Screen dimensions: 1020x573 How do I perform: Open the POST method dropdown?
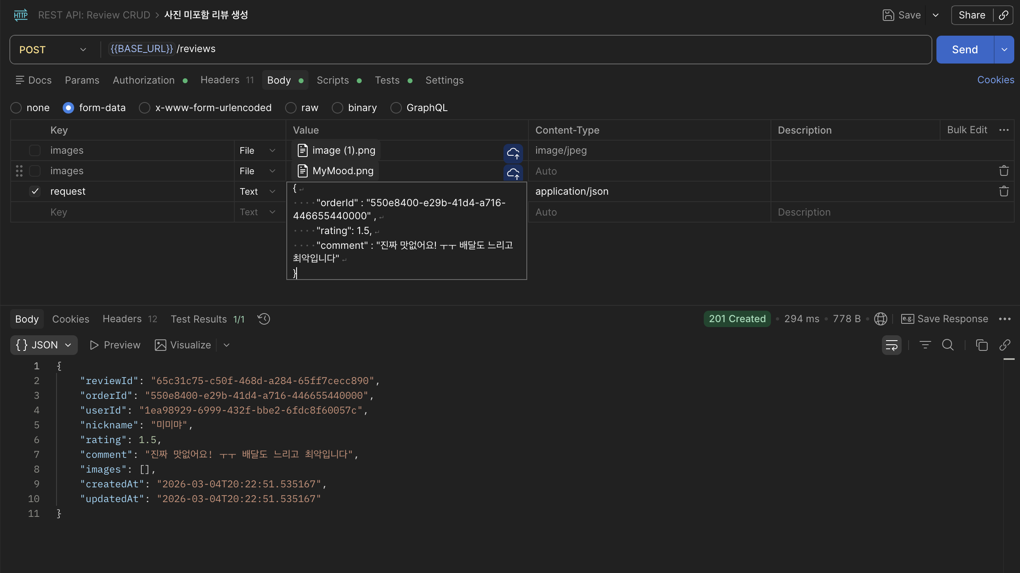coord(52,50)
